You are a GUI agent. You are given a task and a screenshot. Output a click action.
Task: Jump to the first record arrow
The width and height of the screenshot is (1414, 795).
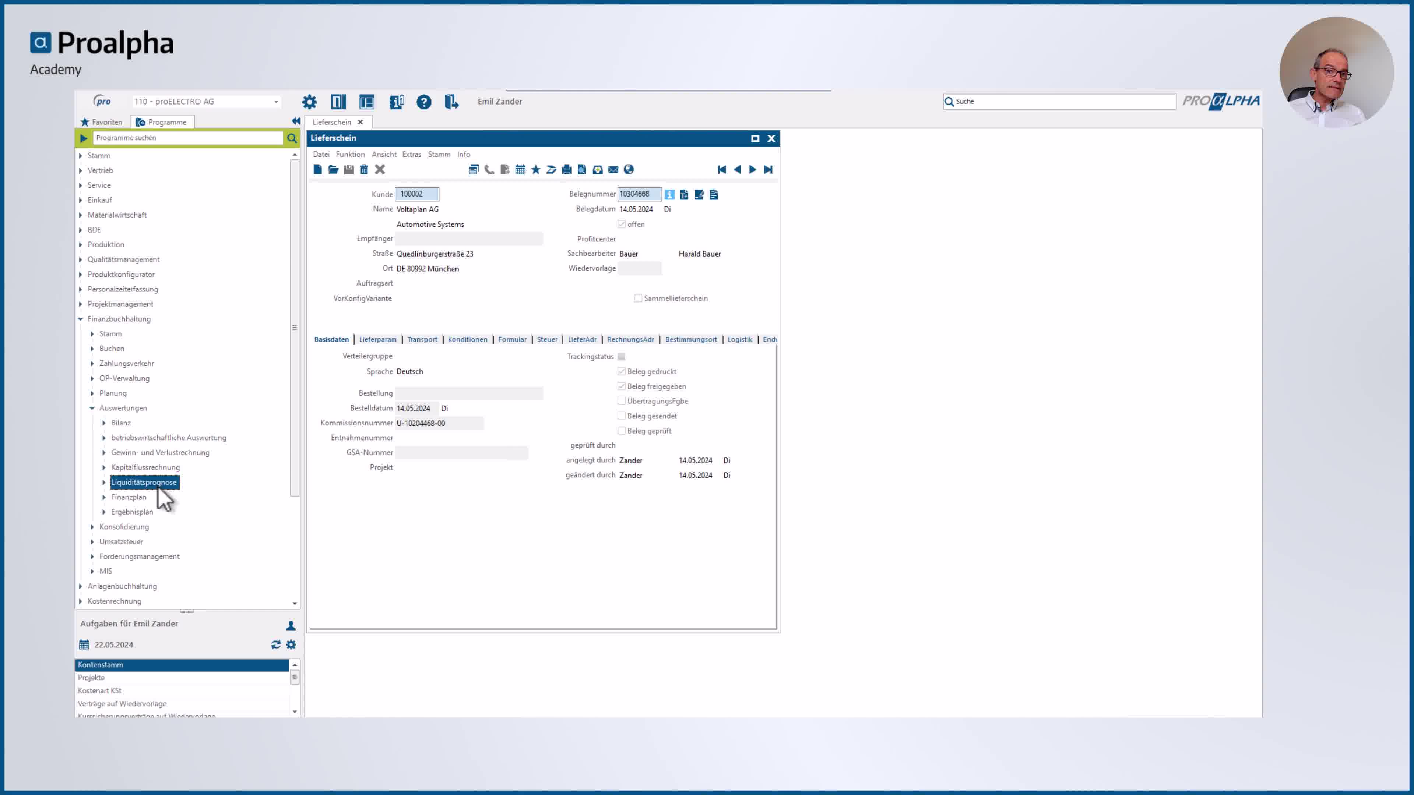[722, 170]
